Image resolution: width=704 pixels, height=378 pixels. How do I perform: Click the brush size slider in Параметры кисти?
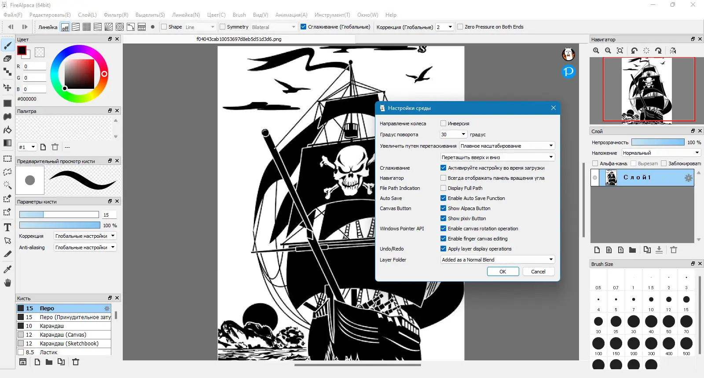pos(59,214)
